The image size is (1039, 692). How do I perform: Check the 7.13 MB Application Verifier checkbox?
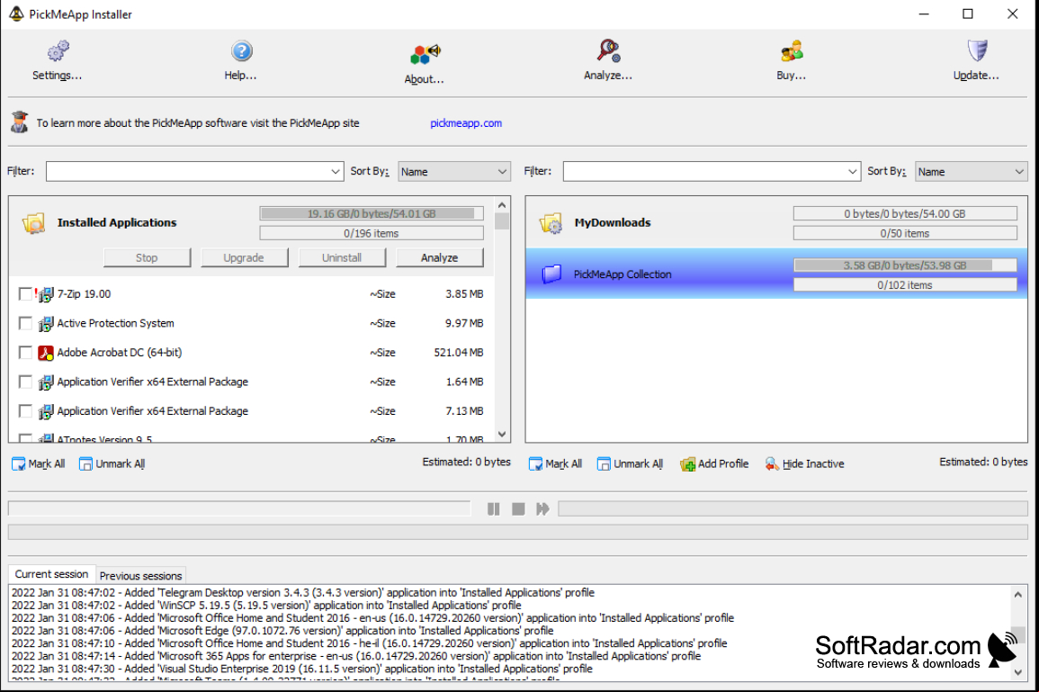coord(25,411)
